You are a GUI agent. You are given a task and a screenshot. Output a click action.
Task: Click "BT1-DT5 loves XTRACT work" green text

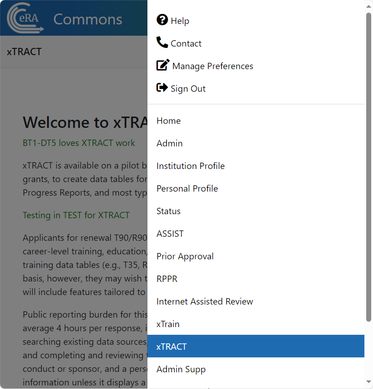tap(79, 143)
